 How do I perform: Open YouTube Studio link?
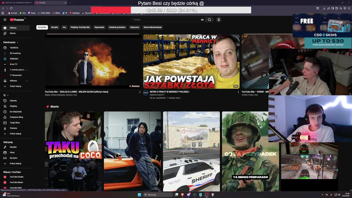click(x=15, y=177)
